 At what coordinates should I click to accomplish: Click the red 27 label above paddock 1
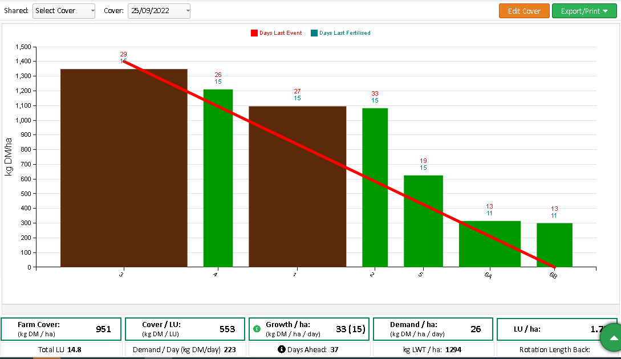[297, 91]
